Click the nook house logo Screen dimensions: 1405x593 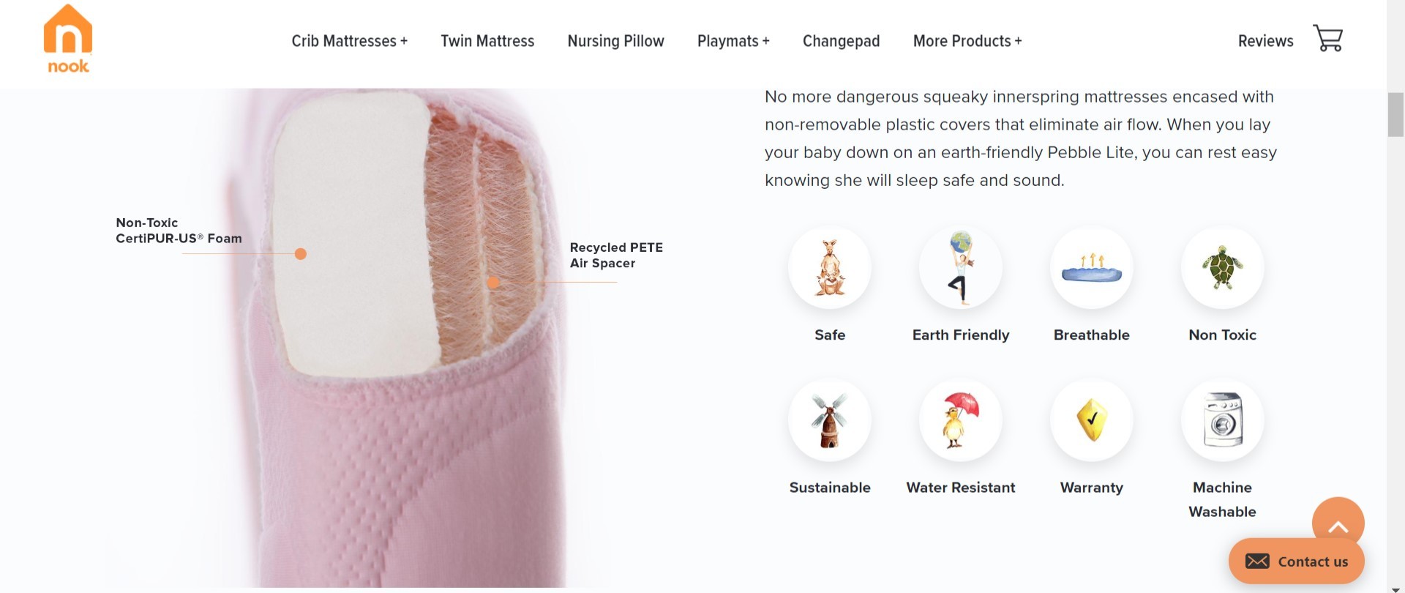68,40
